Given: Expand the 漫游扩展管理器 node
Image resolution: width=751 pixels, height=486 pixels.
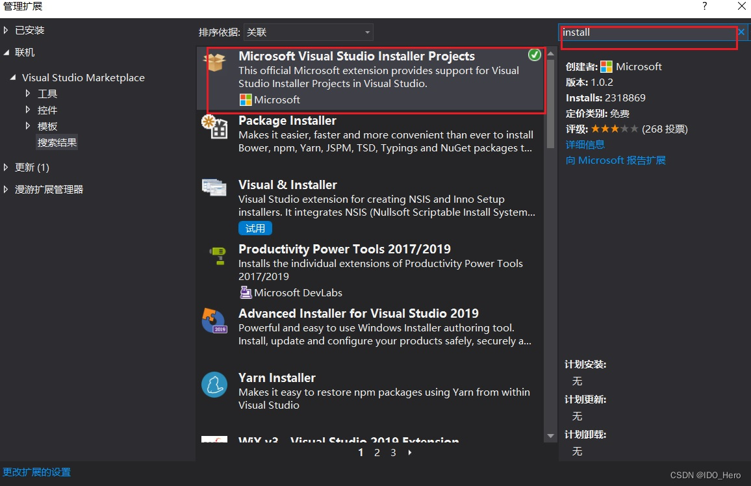Looking at the screenshot, I should pyautogui.click(x=6, y=189).
